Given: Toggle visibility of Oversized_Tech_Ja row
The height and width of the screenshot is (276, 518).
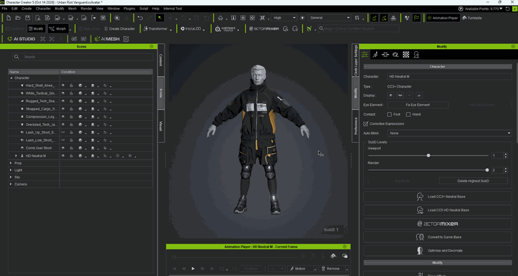Looking at the screenshot, I should [x=63, y=125].
